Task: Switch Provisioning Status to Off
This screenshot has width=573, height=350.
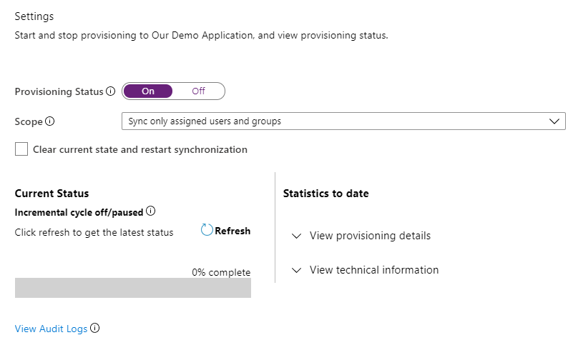Action: (198, 91)
